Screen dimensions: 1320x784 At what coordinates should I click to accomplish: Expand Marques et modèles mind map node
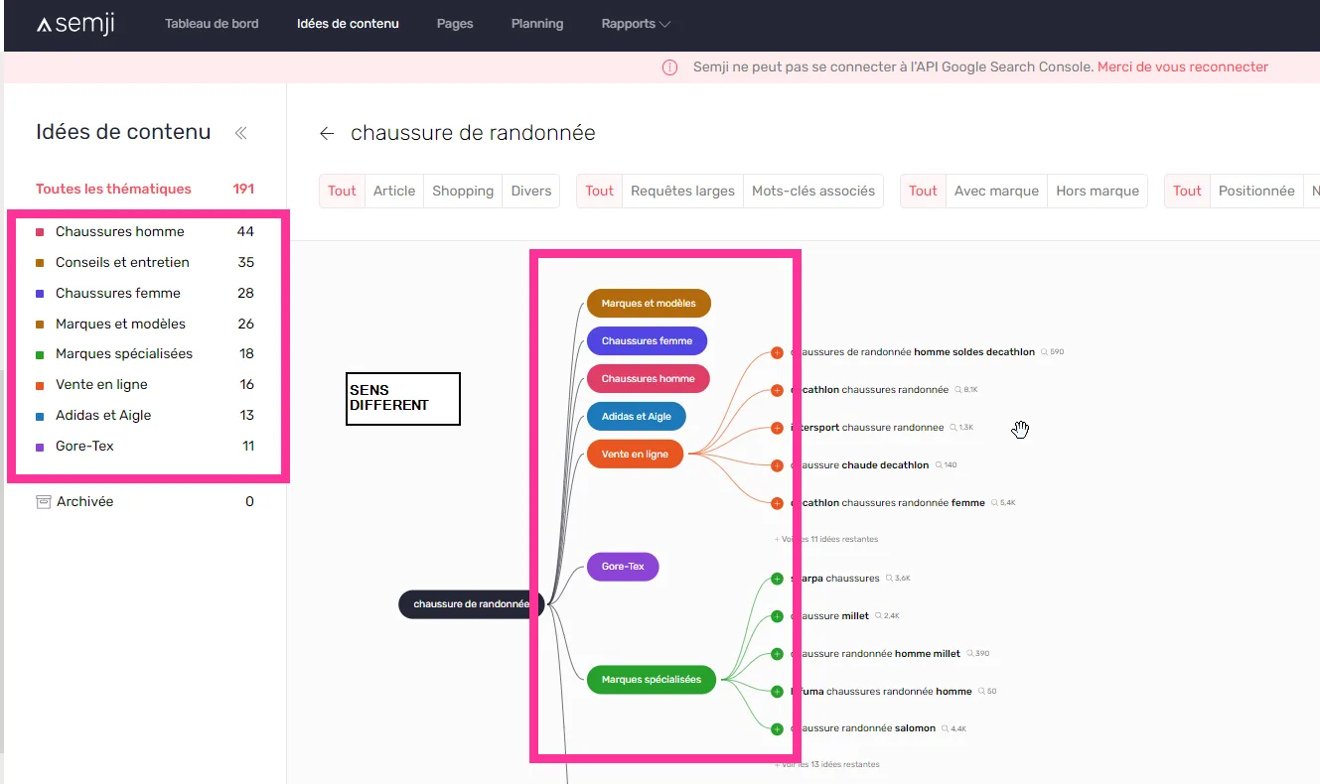click(649, 304)
